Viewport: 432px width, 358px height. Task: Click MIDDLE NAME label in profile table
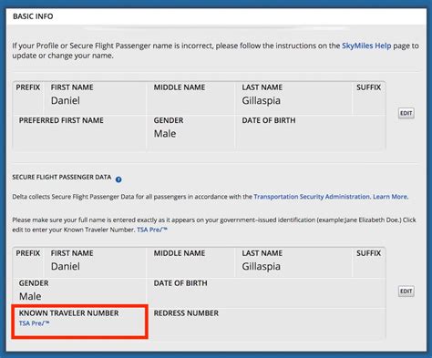(x=180, y=87)
